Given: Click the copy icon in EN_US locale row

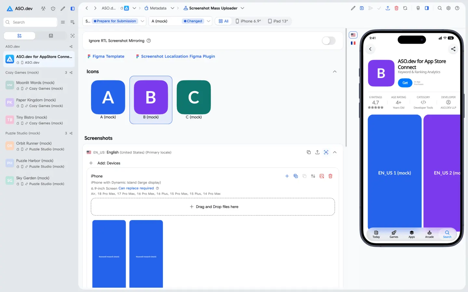Looking at the screenshot, I should [309, 152].
